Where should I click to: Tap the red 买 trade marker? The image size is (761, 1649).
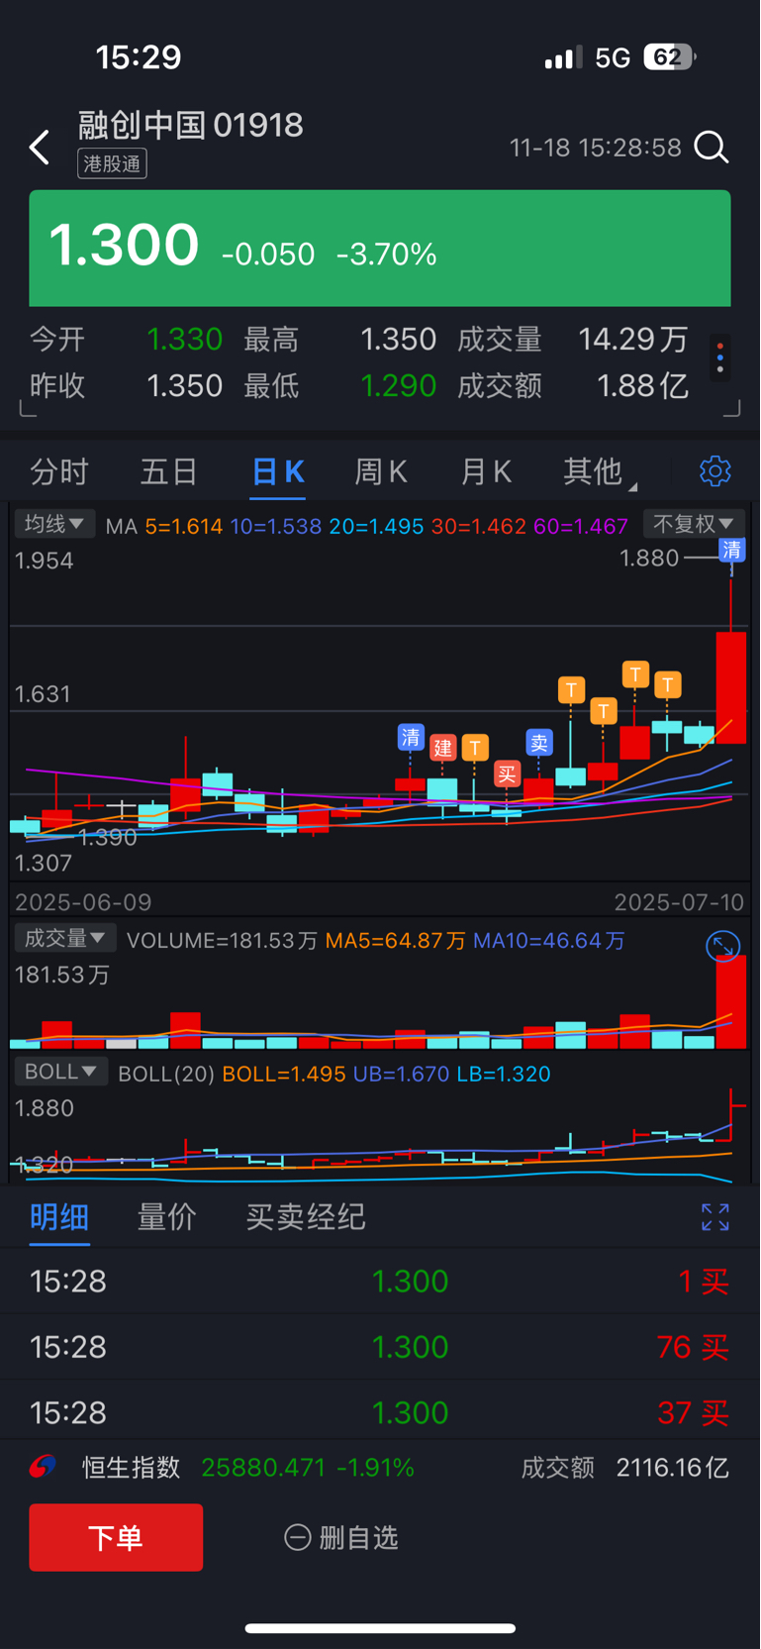point(507,773)
